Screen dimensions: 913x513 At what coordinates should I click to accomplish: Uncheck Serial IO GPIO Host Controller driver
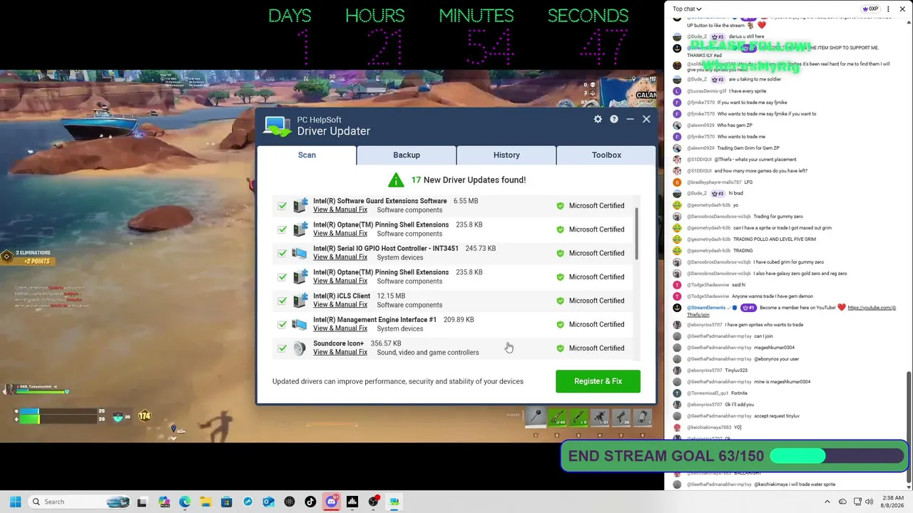[x=282, y=253]
